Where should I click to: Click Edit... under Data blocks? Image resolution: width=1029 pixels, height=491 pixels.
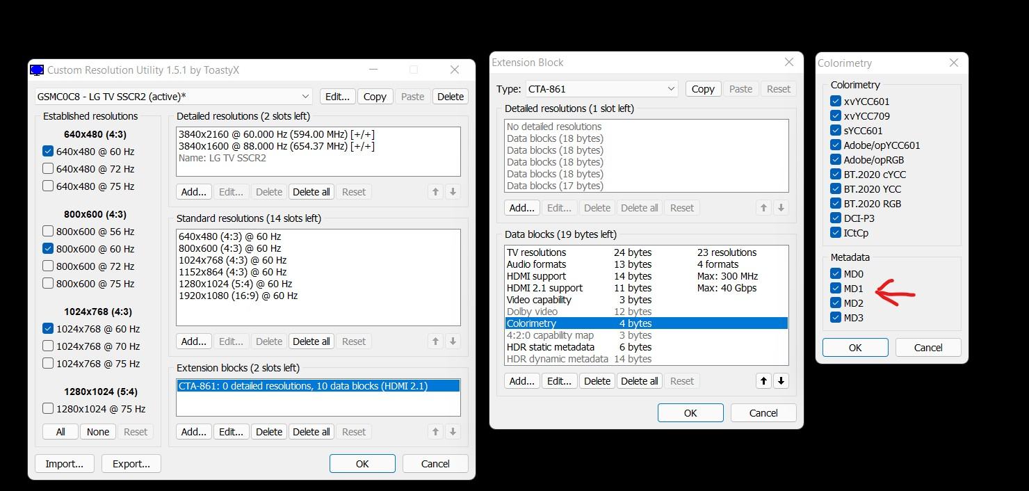[x=559, y=381]
